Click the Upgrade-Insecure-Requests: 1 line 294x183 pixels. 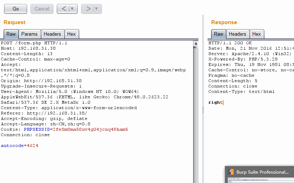[41, 86]
